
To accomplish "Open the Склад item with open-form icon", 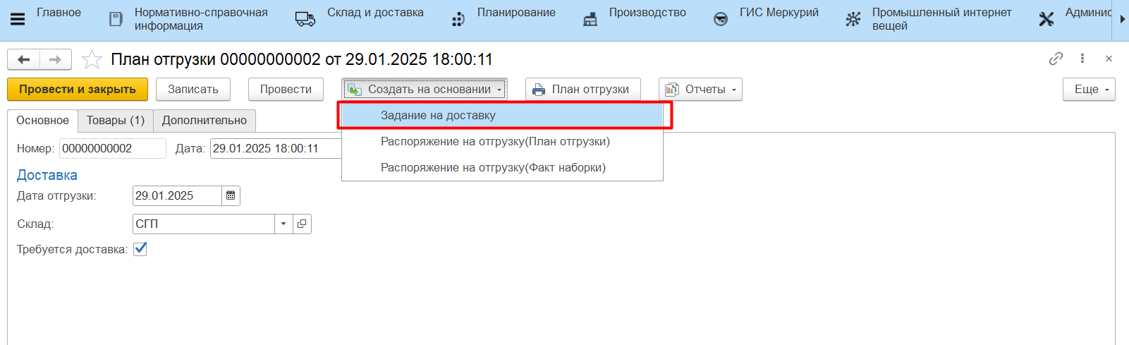I will pos(302,224).
